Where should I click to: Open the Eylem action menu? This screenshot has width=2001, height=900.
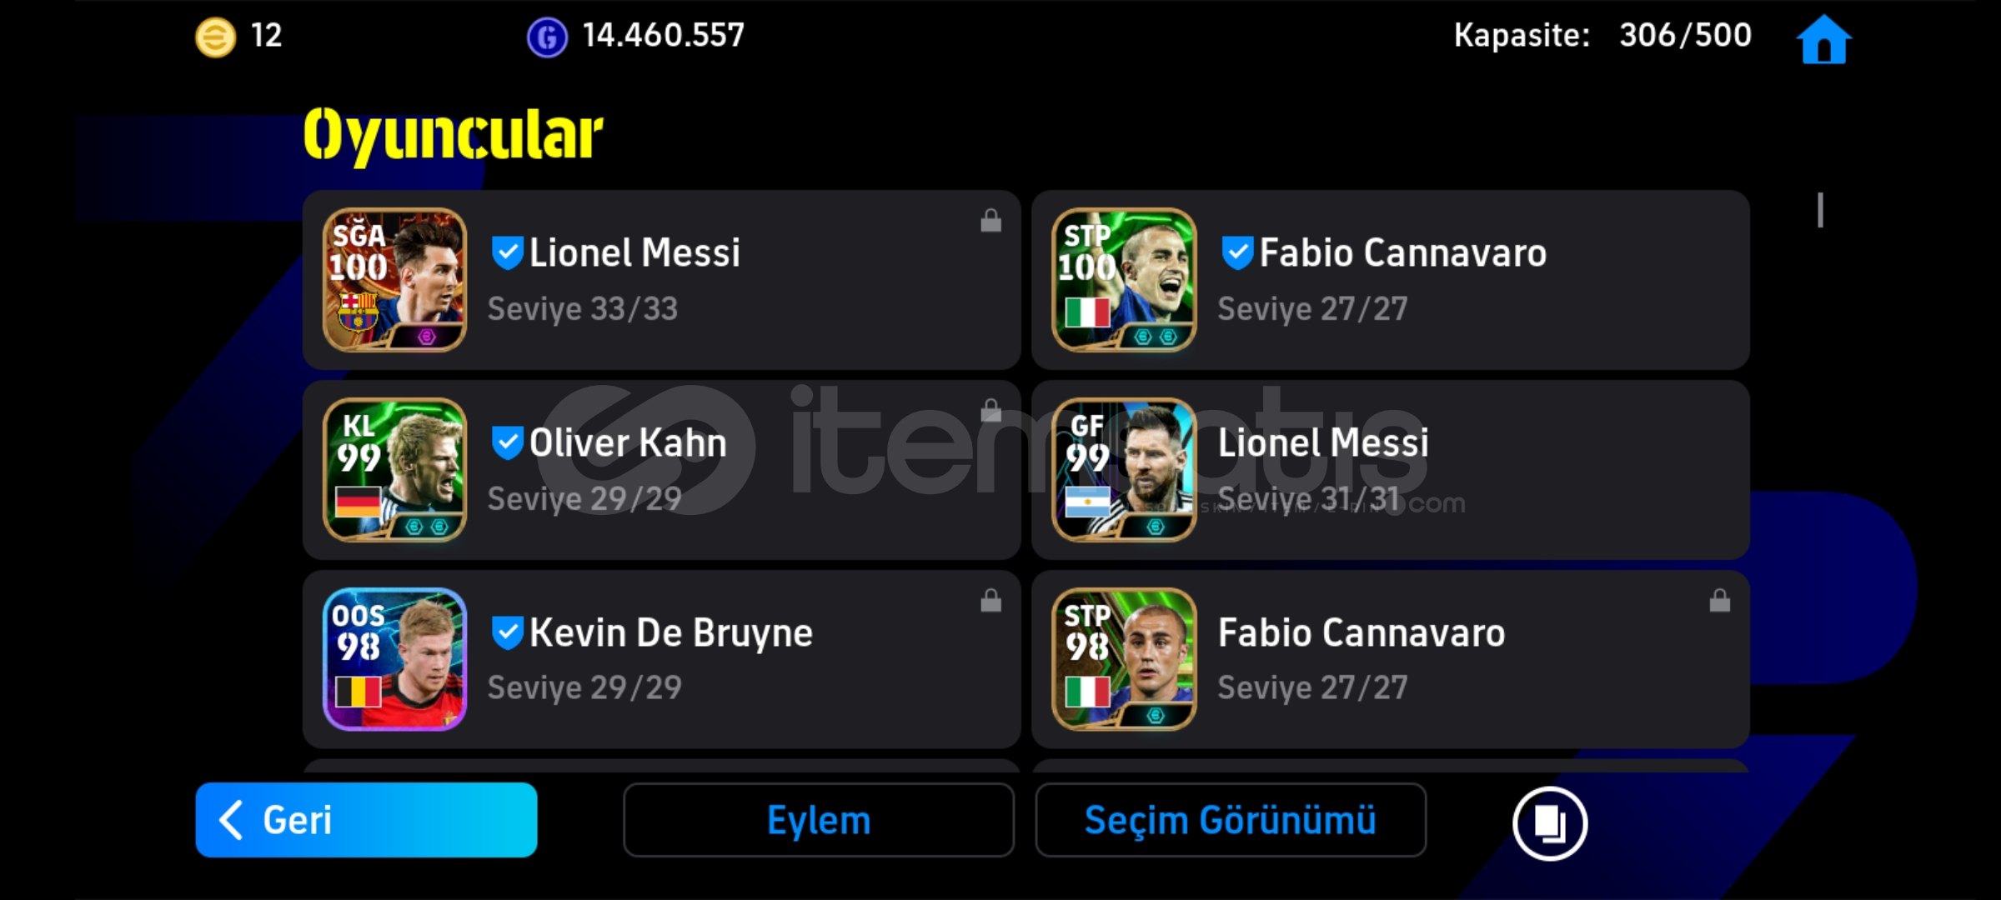[x=819, y=820]
